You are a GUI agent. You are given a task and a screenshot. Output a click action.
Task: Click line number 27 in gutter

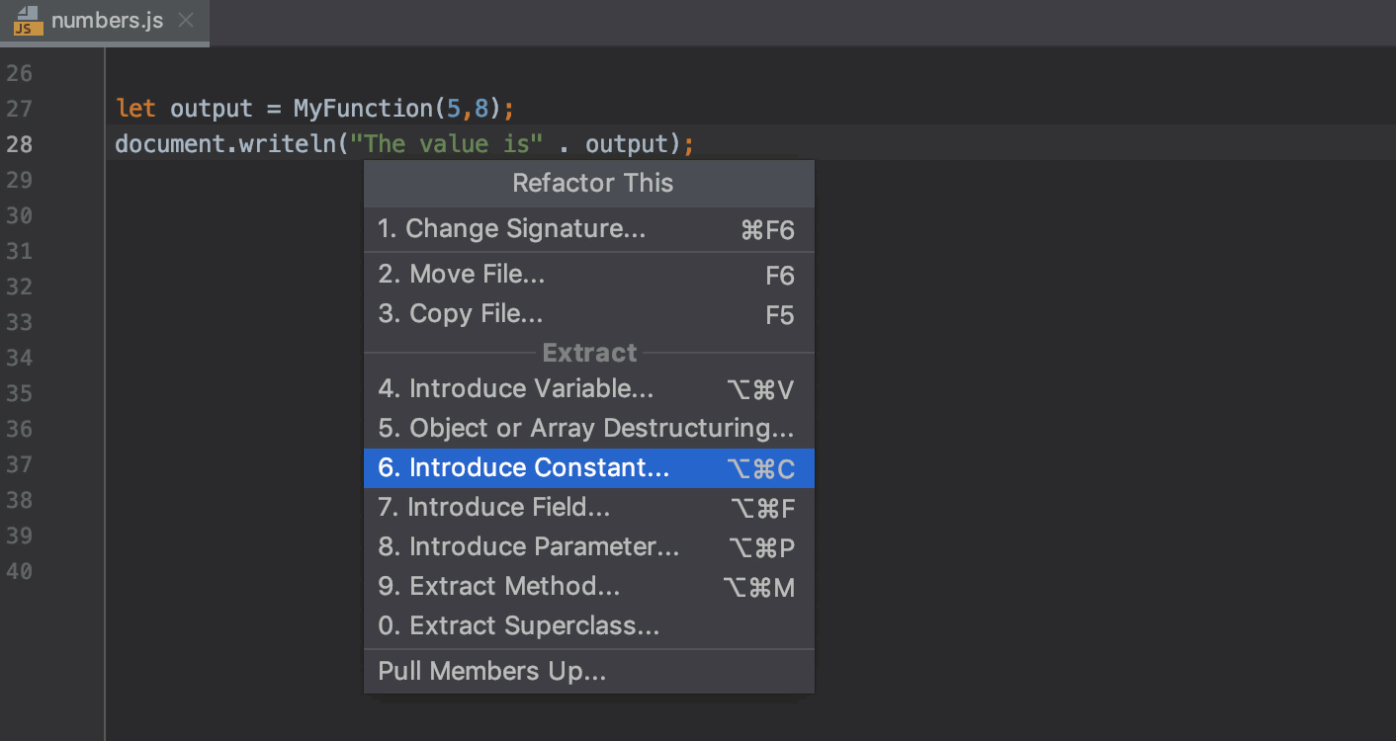(19, 109)
